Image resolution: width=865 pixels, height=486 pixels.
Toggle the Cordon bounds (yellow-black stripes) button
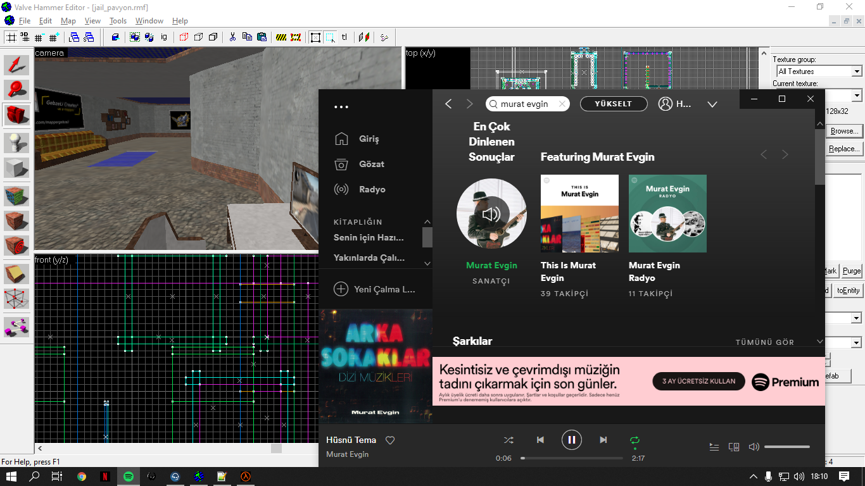coord(281,37)
